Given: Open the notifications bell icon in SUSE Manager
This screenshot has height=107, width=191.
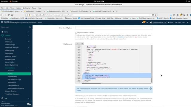Looking at the screenshot, I should 143,22.
